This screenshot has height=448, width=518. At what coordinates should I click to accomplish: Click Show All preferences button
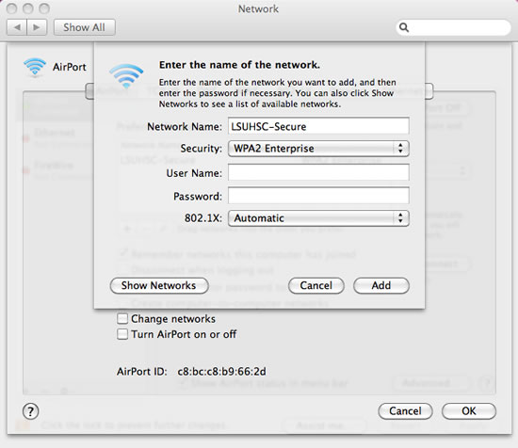point(84,27)
